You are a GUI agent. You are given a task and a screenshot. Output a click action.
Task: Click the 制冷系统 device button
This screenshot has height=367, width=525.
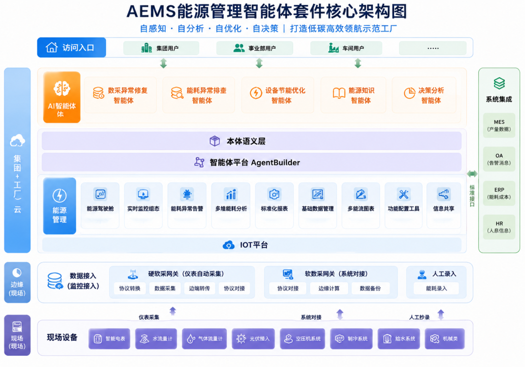tap(351, 338)
